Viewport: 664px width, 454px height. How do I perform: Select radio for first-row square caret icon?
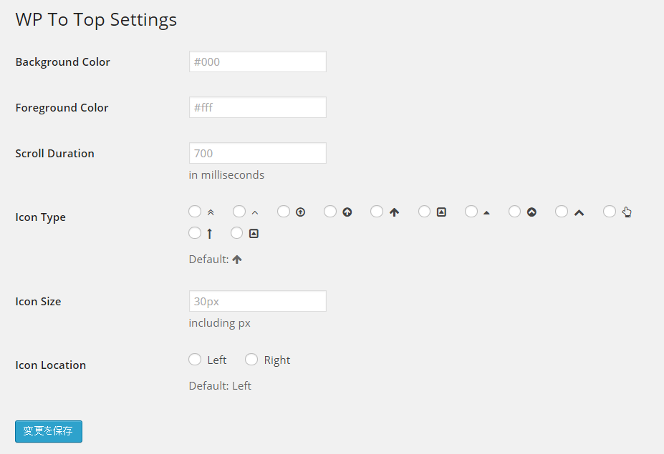click(x=424, y=212)
